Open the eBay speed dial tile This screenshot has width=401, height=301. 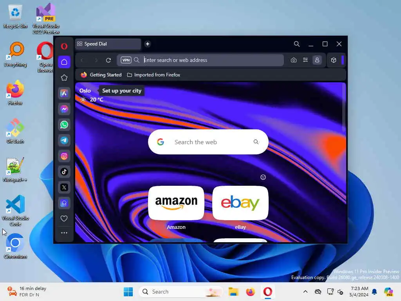click(x=240, y=203)
